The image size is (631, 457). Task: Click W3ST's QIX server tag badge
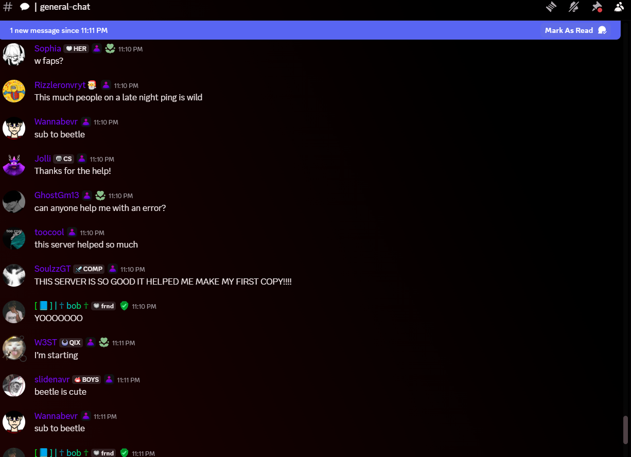(x=71, y=343)
